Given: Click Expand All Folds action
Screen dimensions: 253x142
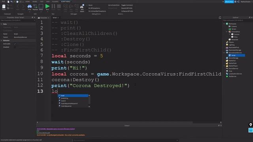Looking at the screenshot, I should click(126, 8).
